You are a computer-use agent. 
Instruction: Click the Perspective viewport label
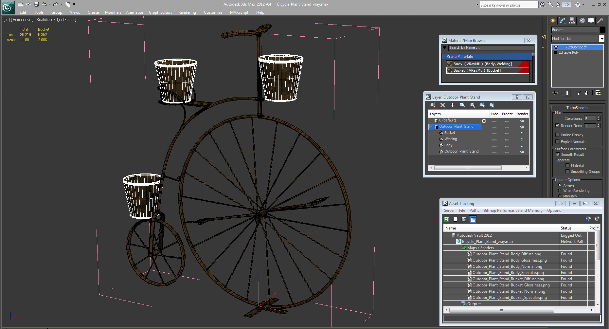tap(22, 20)
